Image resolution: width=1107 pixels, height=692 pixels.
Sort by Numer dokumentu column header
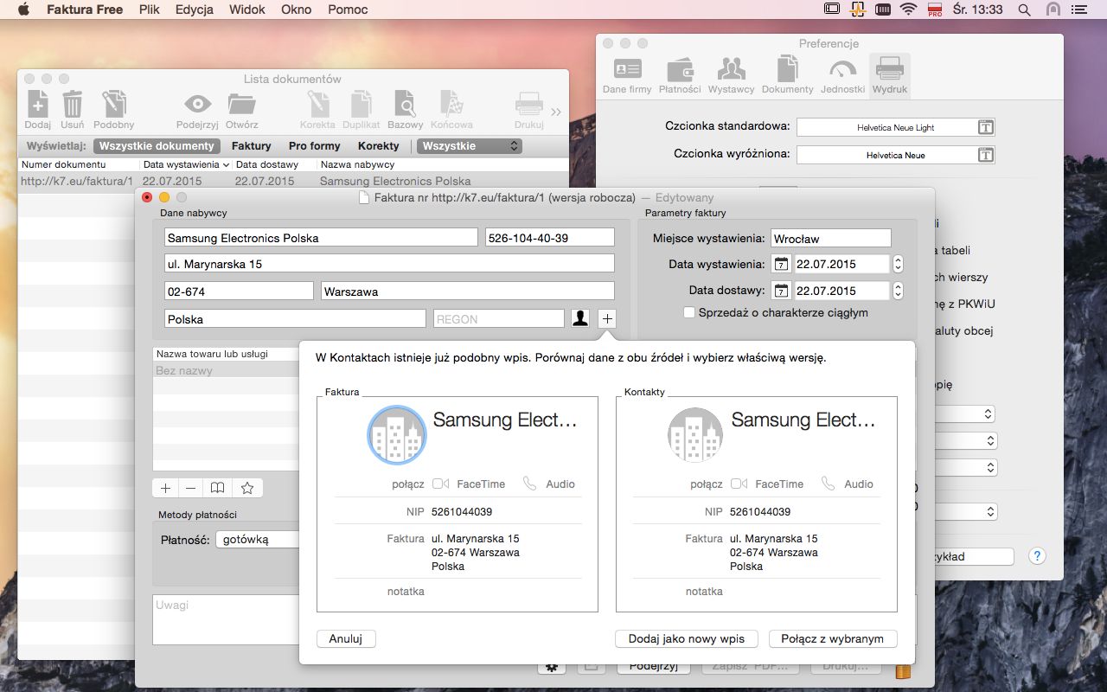point(79,164)
